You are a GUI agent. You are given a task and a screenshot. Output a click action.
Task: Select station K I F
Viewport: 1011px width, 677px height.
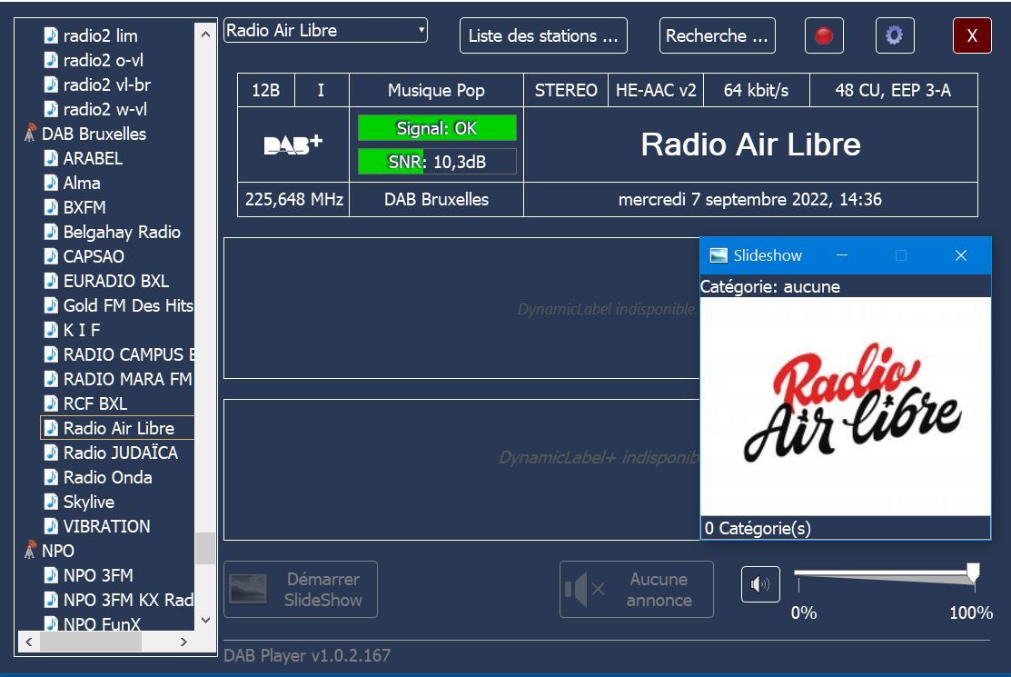coord(81,330)
